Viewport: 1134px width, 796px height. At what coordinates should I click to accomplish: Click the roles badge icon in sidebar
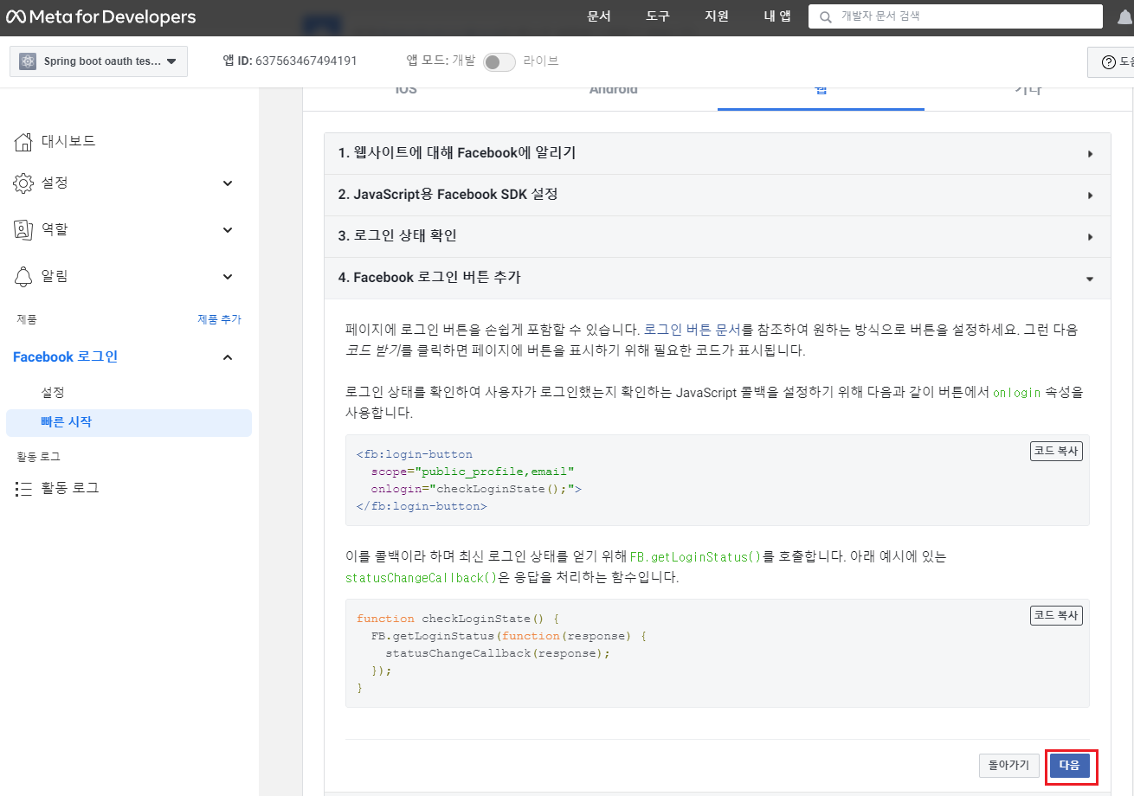point(23,229)
